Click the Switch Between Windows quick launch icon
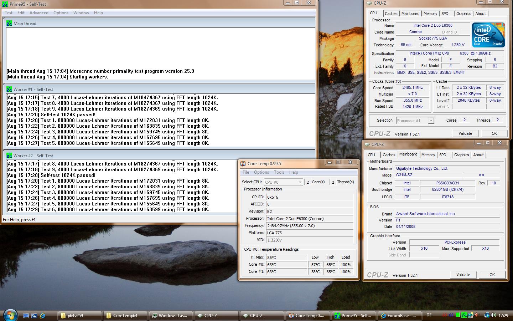The image size is (513, 321). (x=34, y=316)
